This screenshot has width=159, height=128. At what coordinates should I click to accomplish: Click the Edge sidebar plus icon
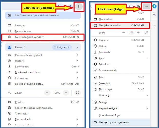click(154, 26)
